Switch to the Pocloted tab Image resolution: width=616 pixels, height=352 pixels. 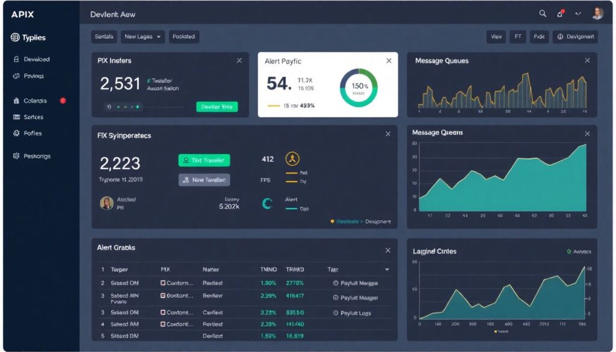[x=183, y=37]
